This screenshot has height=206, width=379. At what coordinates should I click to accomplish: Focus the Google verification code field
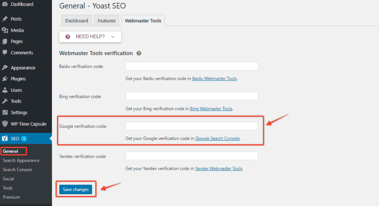[192, 126]
